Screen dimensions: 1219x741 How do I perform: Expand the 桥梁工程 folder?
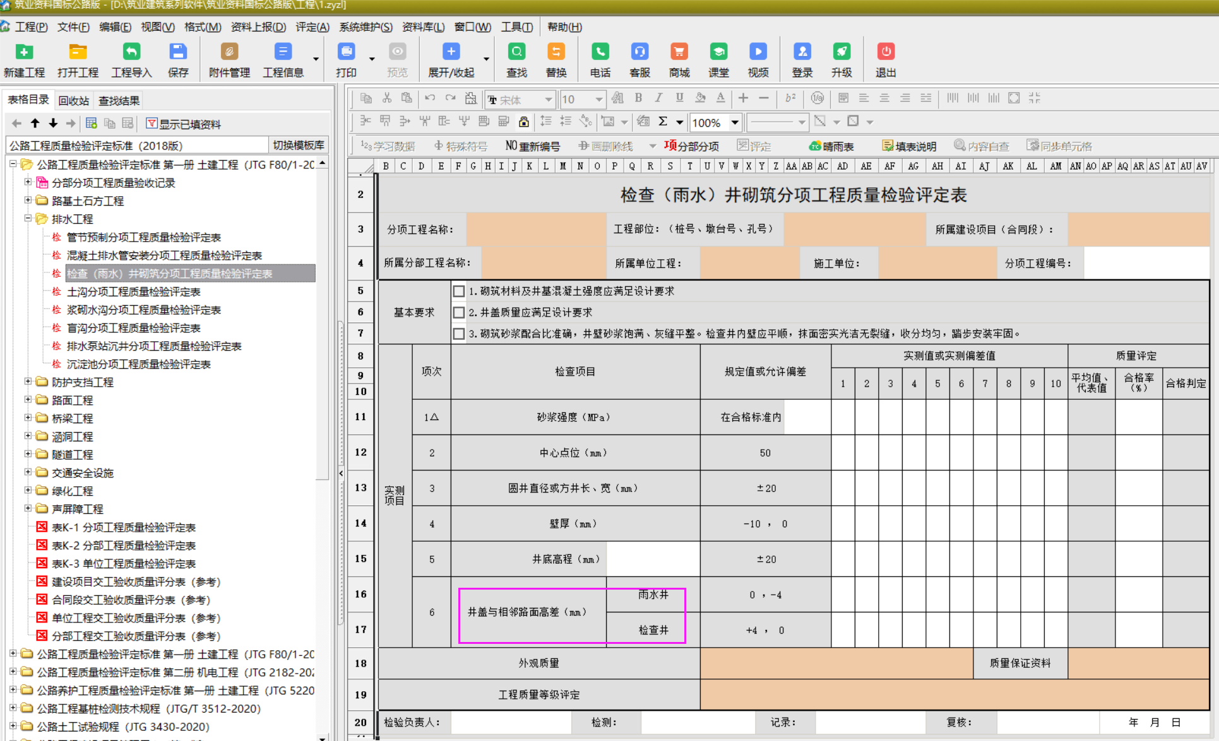pos(28,417)
